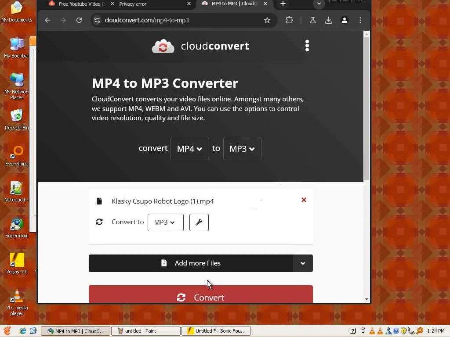Click the magnifier tray icon near clock
450x337 pixels.
(420, 331)
